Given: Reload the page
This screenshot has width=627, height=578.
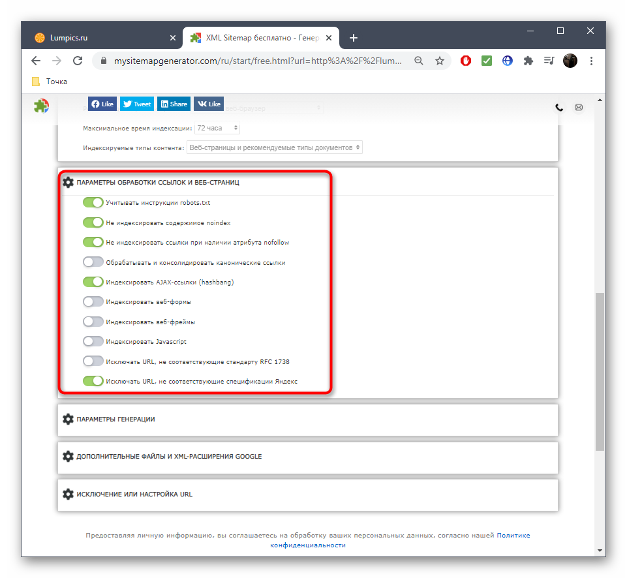Looking at the screenshot, I should [78, 61].
